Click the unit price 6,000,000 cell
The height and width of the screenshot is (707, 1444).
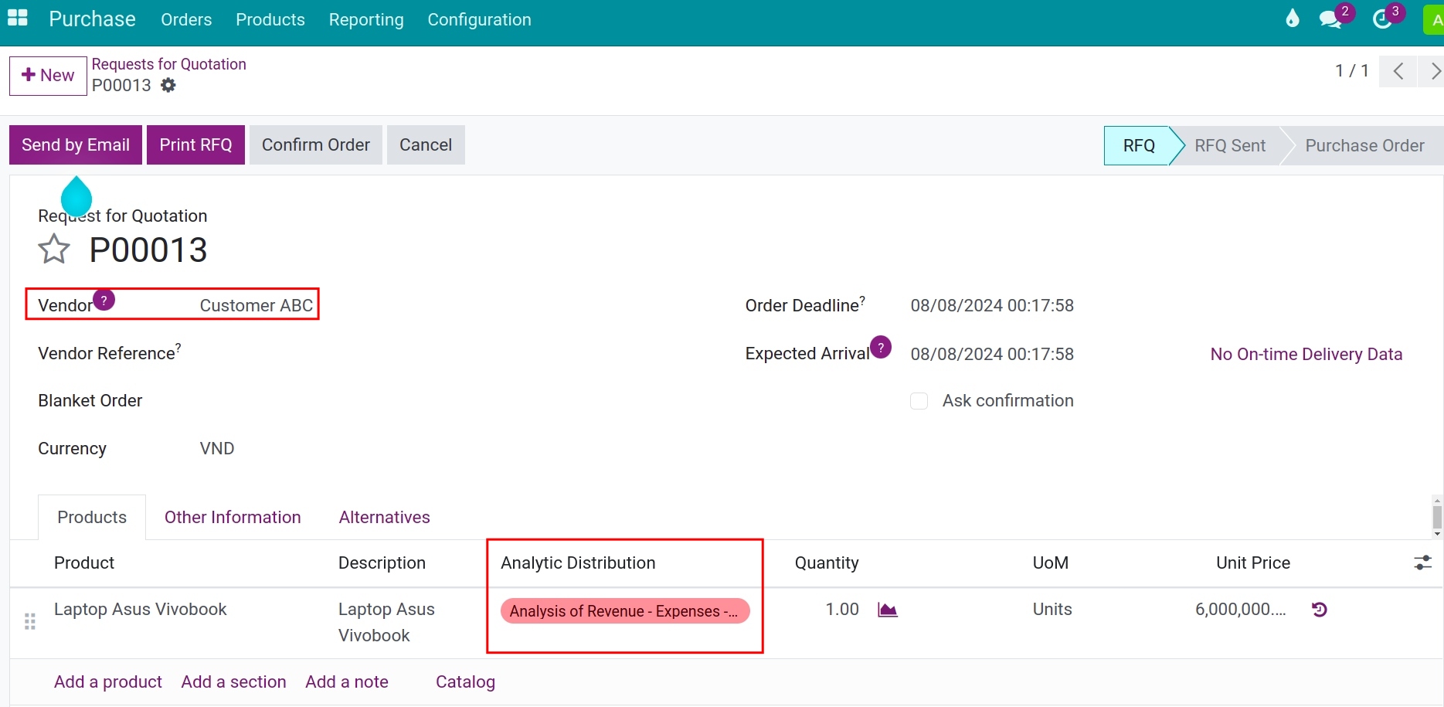[1241, 609]
